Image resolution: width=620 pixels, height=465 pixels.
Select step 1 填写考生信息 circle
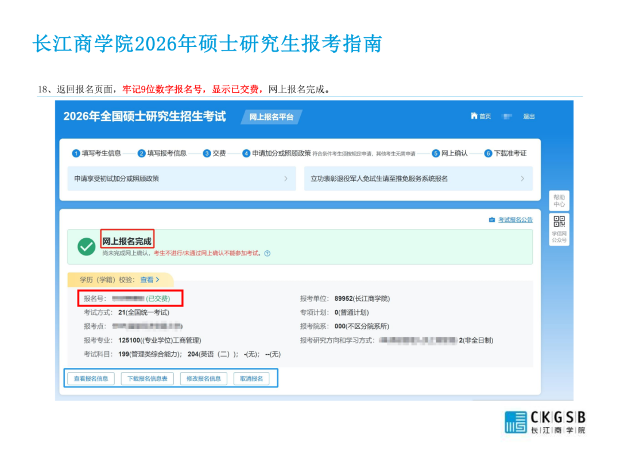pos(75,153)
